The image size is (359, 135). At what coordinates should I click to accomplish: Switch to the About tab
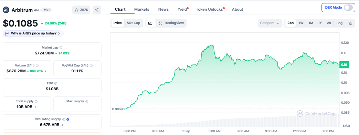(237, 9)
